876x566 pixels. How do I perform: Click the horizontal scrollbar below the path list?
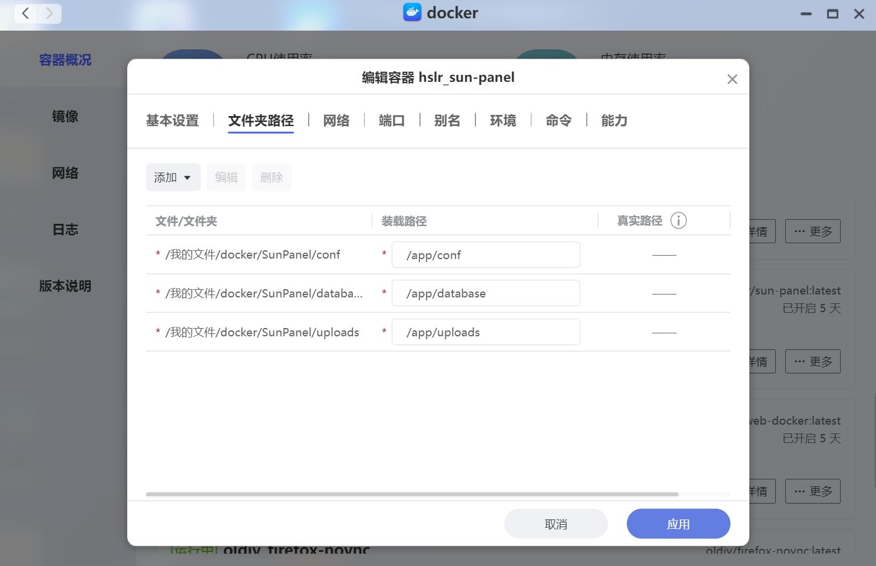coord(412,494)
